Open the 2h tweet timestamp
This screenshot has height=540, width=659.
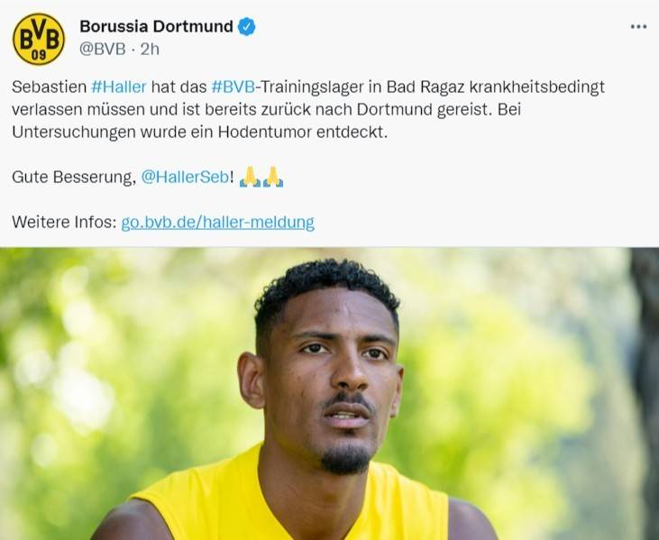[x=150, y=50]
